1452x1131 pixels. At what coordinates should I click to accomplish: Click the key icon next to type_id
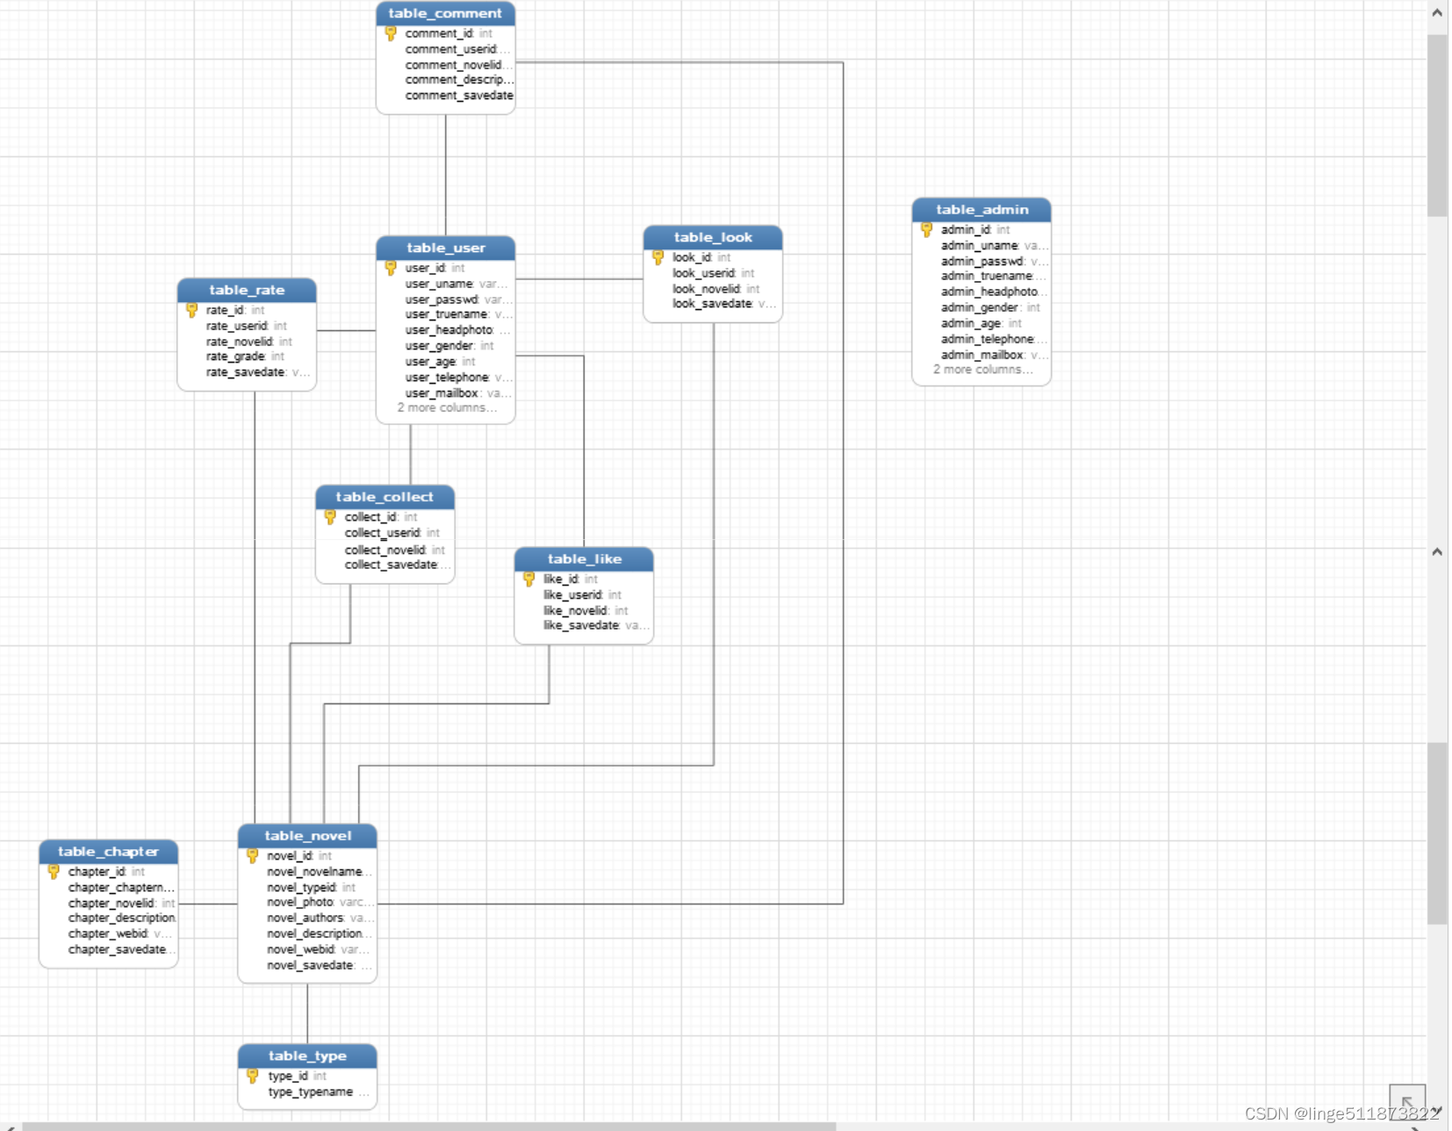click(253, 1076)
